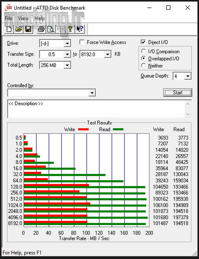Click the green read bar for 4096.0
Viewport: 199px width, 259px height.
[x=86, y=218]
